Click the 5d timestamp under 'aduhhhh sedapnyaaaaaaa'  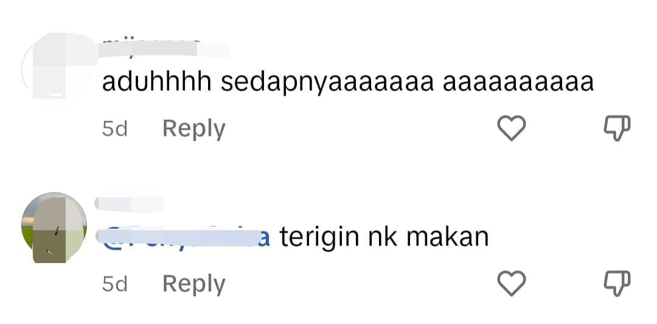coord(114,129)
